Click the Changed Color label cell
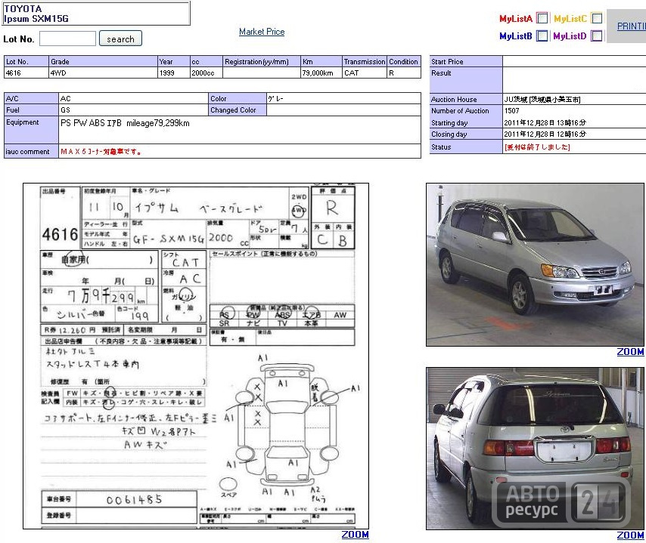This screenshot has height=543, width=646. 238,110
